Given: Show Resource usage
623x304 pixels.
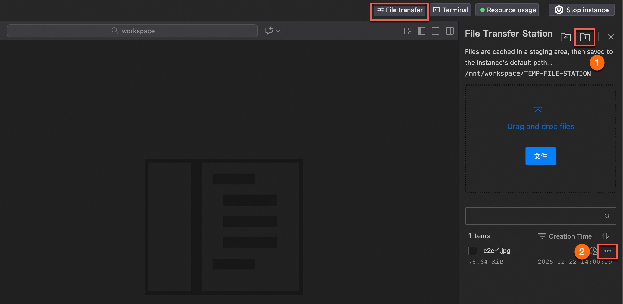Looking at the screenshot, I should (507, 10).
